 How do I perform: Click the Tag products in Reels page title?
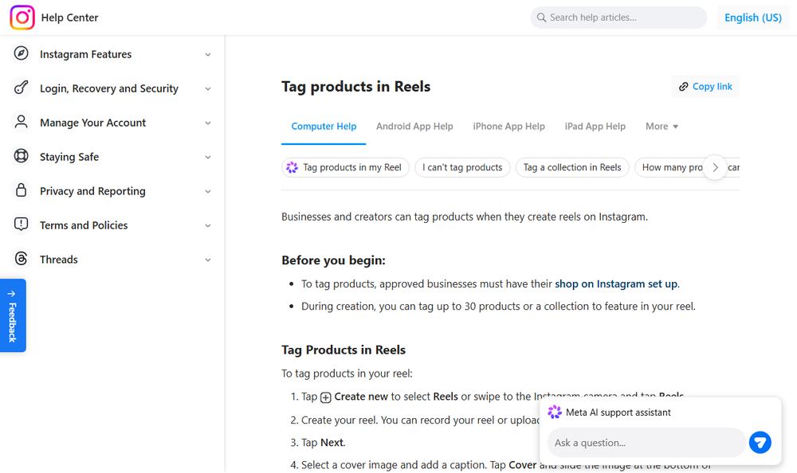pos(355,87)
